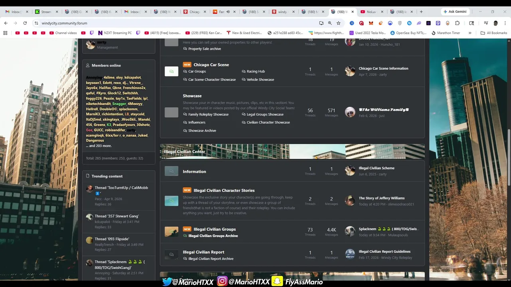Viewport: 511px width, 287px height.
Task: Open trending thread 'TooTurntUp / CaliMobb'
Action: (x=121, y=190)
